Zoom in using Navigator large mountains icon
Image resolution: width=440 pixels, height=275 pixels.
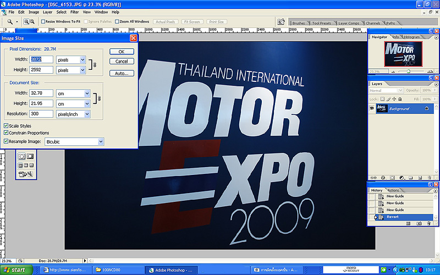[x=430, y=71]
